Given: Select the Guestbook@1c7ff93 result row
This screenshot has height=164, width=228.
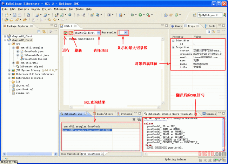Looking at the screenshot, I should [x=87, y=130].
